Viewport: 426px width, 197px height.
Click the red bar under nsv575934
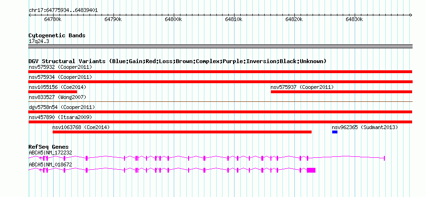[x=220, y=82]
